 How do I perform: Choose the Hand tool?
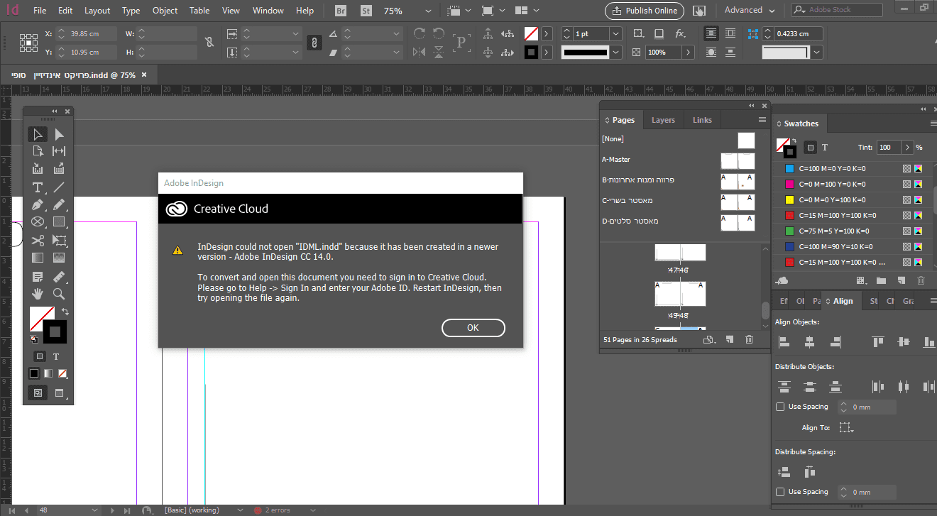(x=38, y=294)
